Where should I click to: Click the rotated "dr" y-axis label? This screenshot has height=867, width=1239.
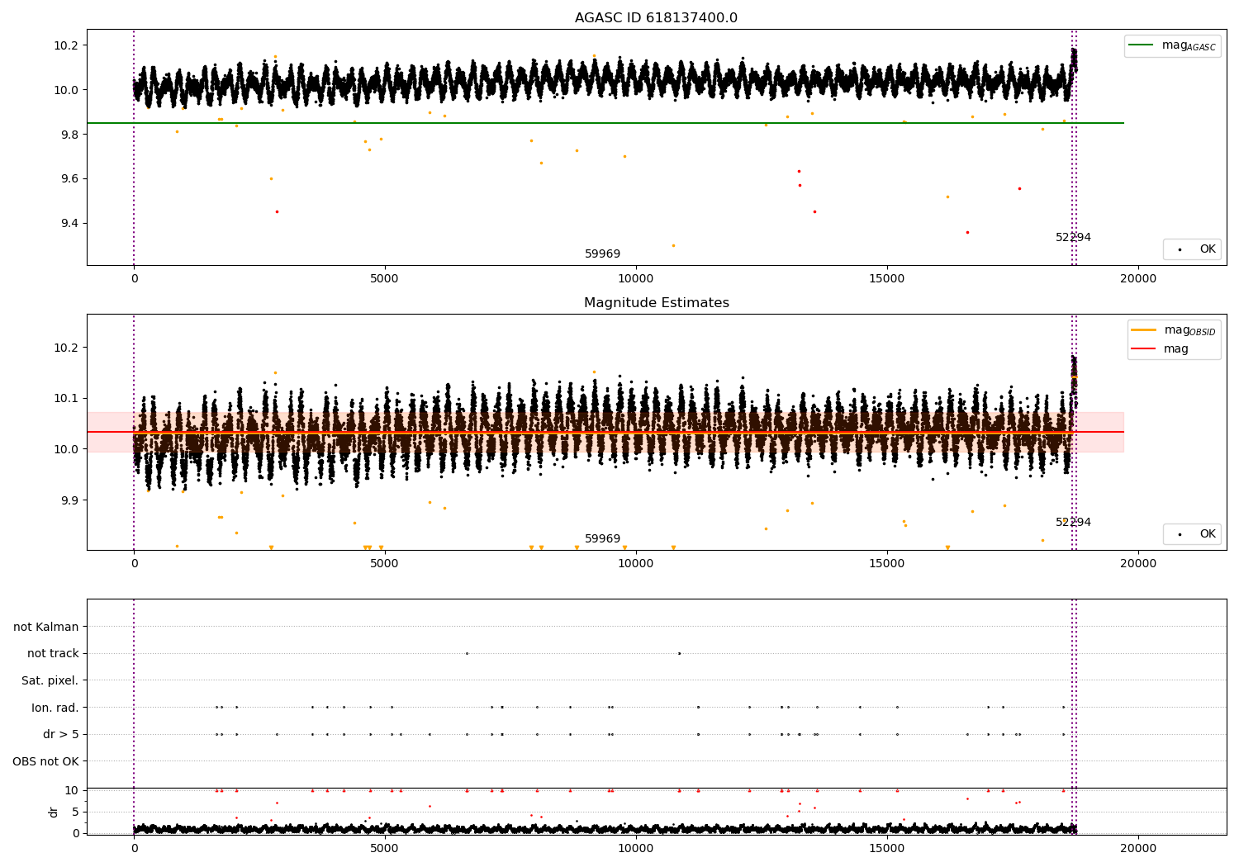(x=54, y=812)
